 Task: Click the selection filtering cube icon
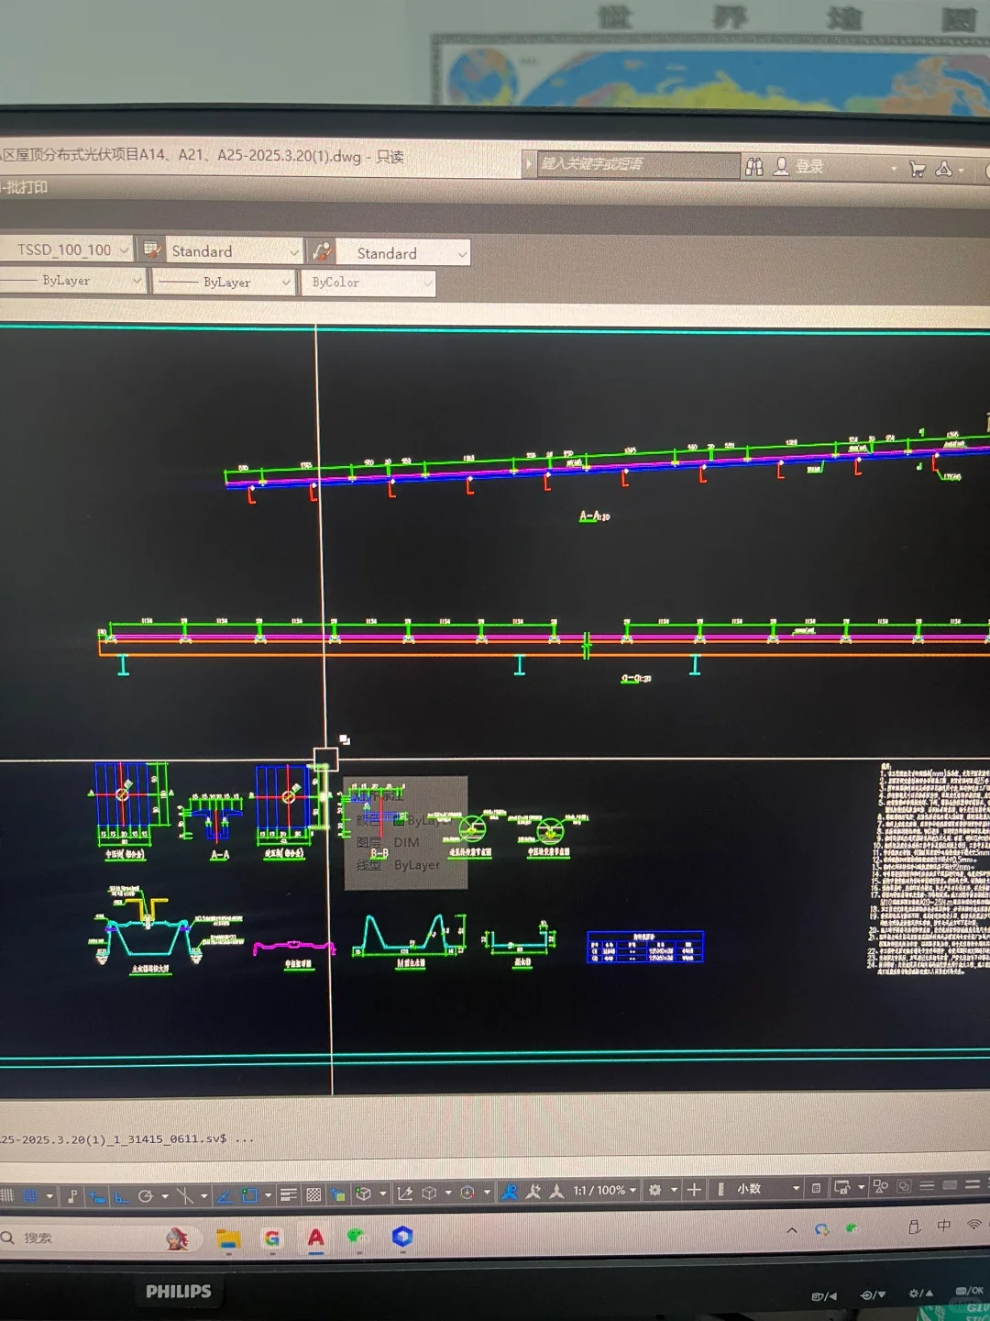429,1194
